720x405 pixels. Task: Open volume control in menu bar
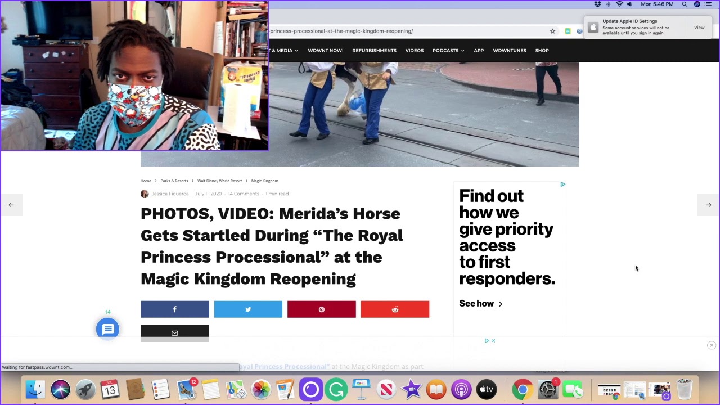click(x=629, y=4)
